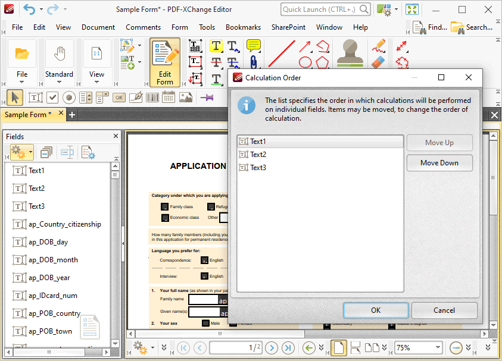Select the Push Button (OK) form tool
Viewport: 502px width, 361px height.
pos(119,97)
